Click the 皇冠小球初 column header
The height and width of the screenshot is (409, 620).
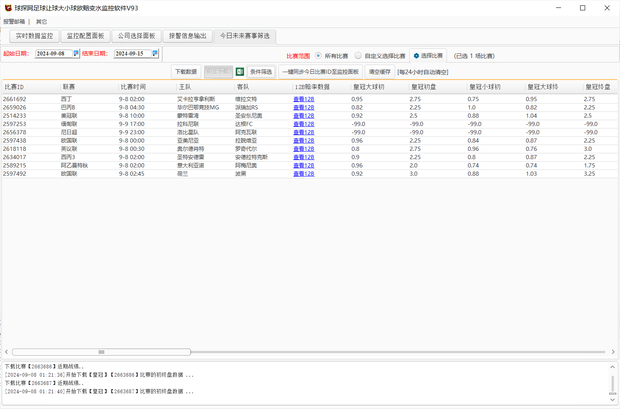click(496, 87)
